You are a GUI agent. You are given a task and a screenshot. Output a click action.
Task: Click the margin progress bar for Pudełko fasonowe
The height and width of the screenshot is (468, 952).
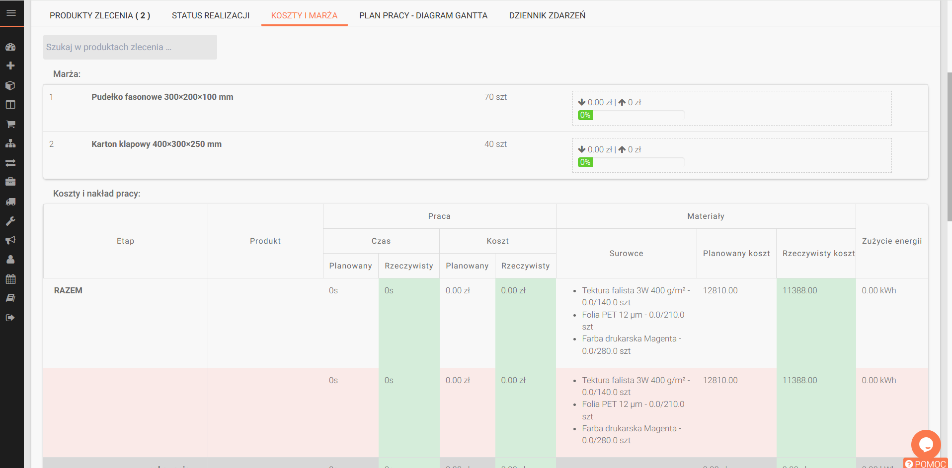point(631,115)
